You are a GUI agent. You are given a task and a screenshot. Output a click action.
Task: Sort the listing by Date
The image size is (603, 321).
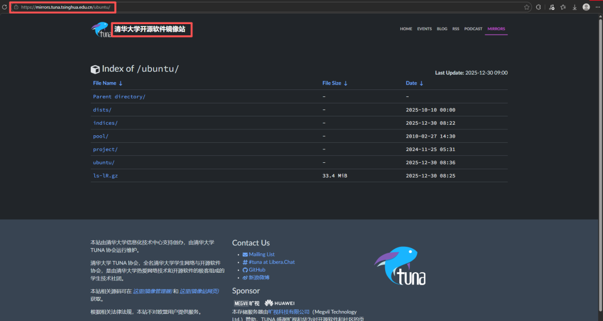[415, 83]
